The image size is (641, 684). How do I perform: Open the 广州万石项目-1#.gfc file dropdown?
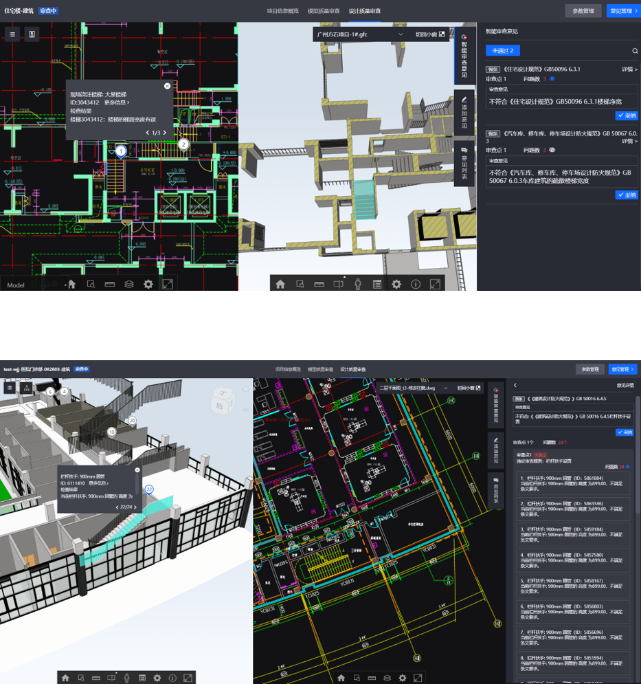pos(401,34)
